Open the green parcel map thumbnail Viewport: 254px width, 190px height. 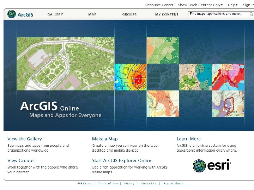pos(163,50)
